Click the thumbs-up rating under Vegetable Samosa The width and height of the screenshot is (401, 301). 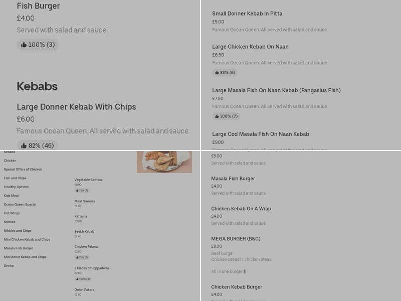coord(82,191)
